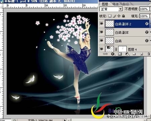
Task: Click the 不透明度 opacity percentage field
Action: coord(145,9)
